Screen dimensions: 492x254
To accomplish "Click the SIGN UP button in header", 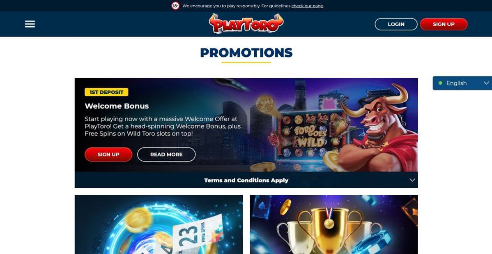I will point(444,24).
